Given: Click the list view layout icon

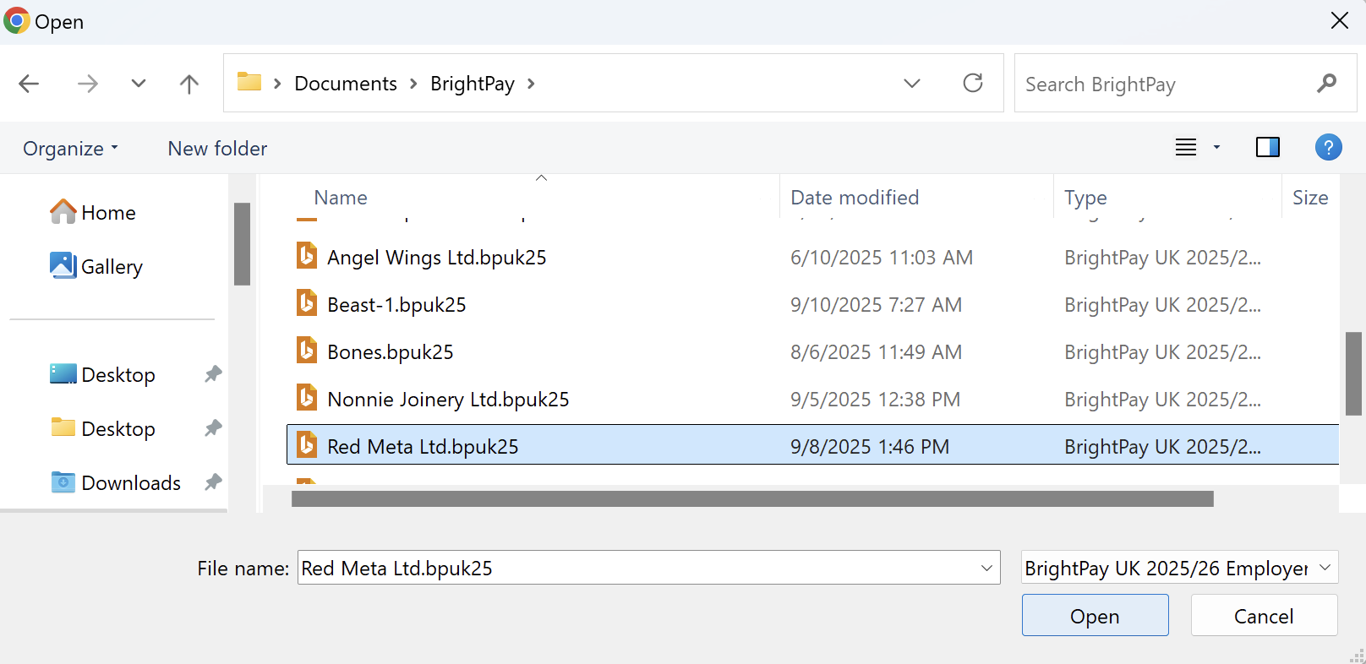Looking at the screenshot, I should pyautogui.click(x=1186, y=148).
